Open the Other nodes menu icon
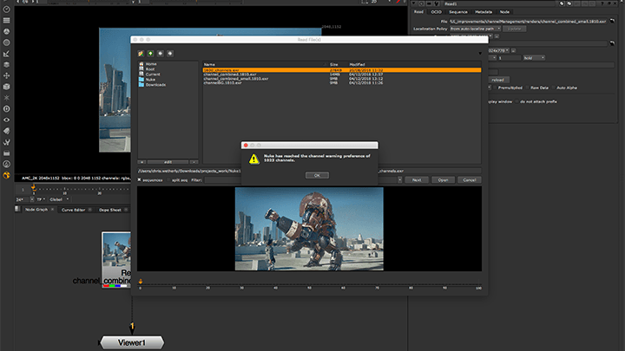 click(x=6, y=153)
